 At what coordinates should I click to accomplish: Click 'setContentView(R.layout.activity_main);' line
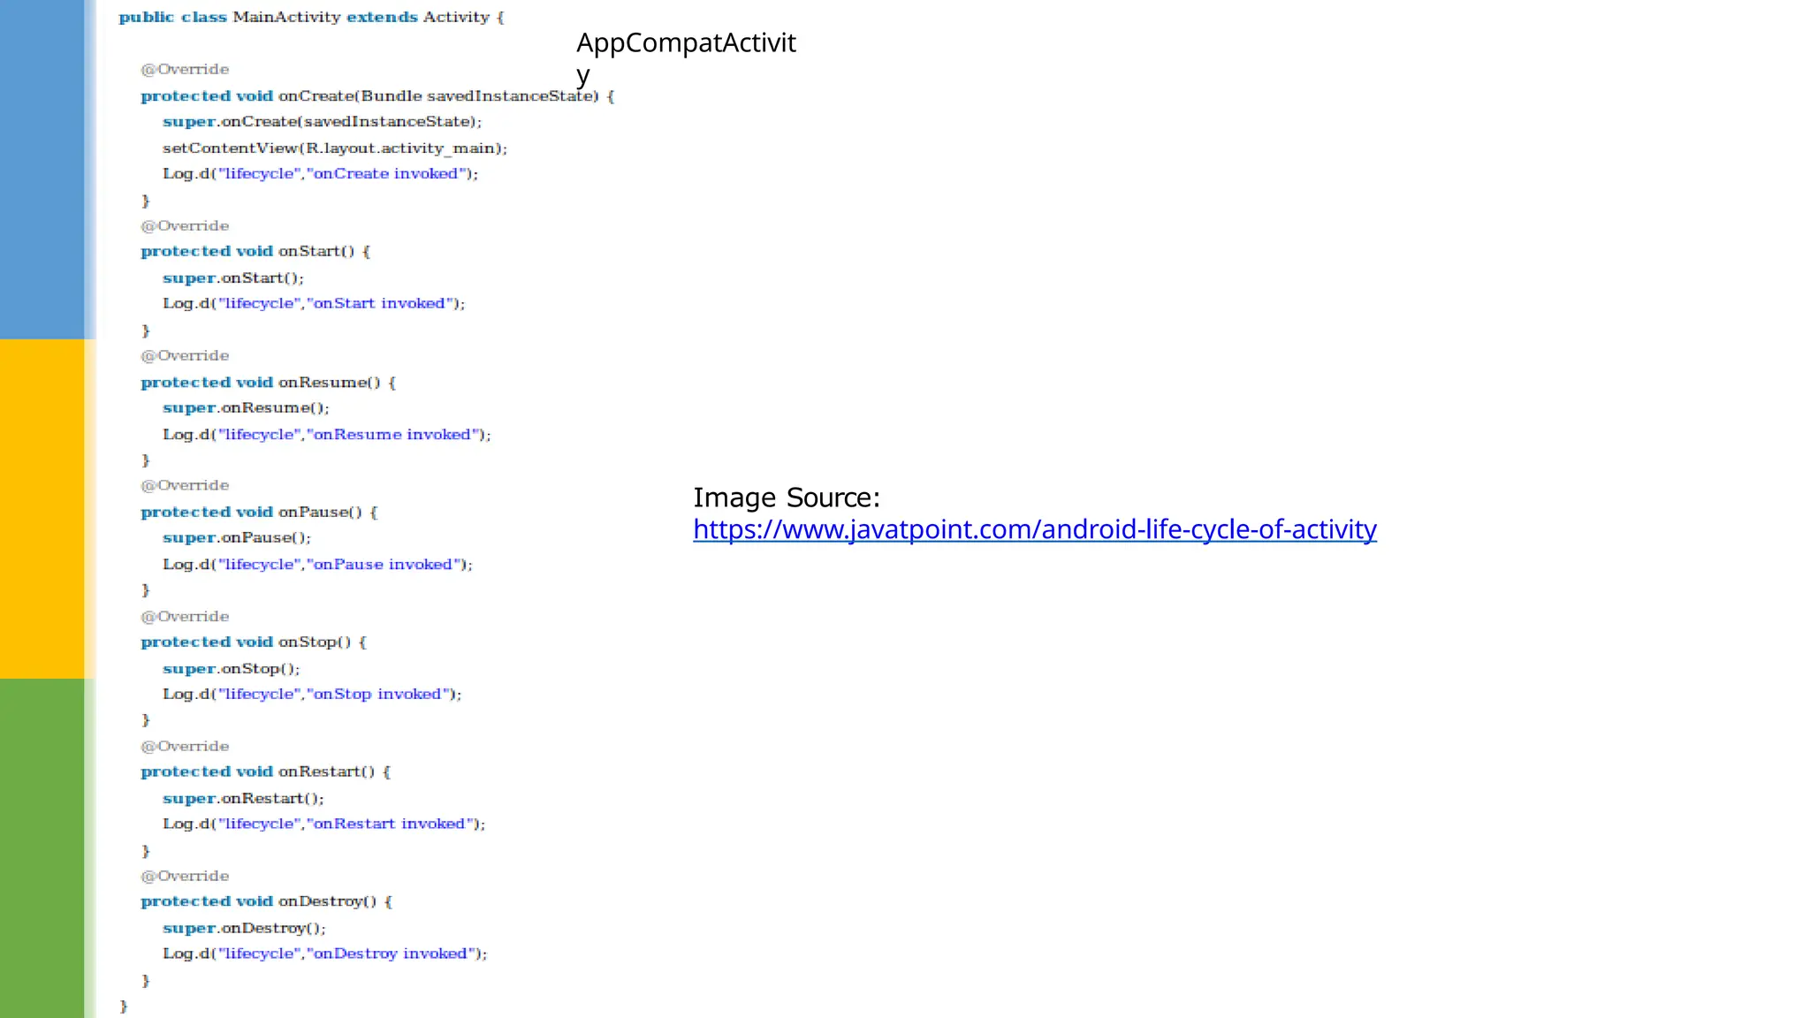point(335,148)
